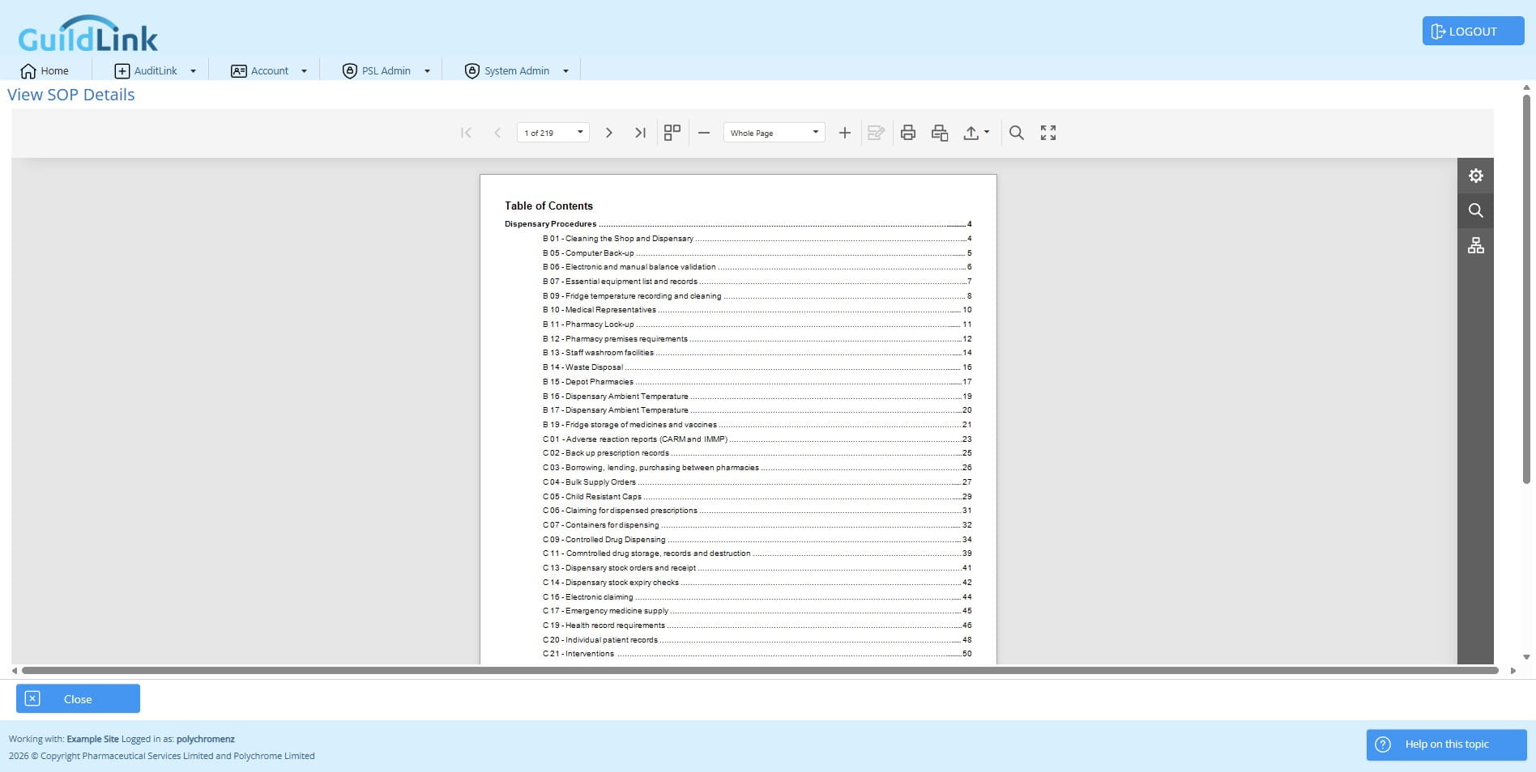Click 'Dispensary Procedures' heading in contents
The width and height of the screenshot is (1536, 772).
[551, 224]
